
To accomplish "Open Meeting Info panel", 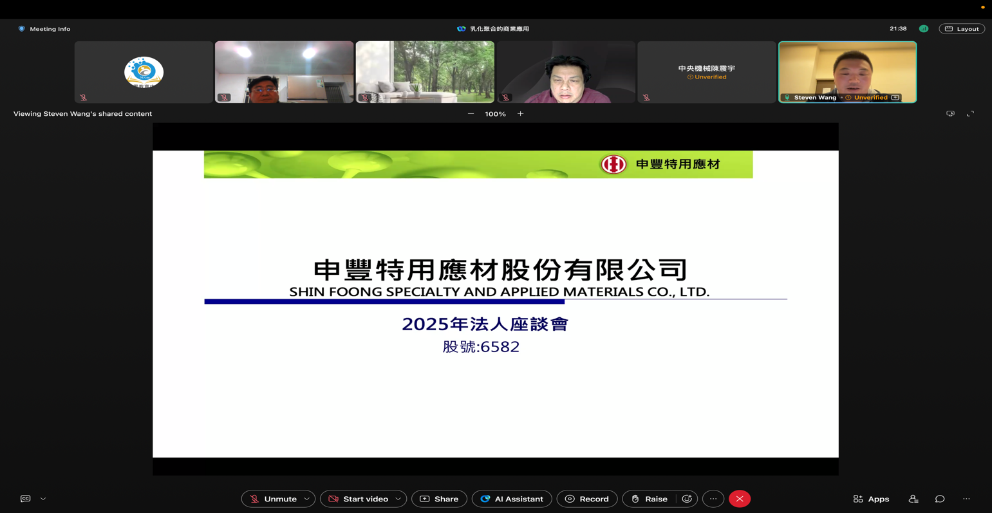I will (x=44, y=29).
